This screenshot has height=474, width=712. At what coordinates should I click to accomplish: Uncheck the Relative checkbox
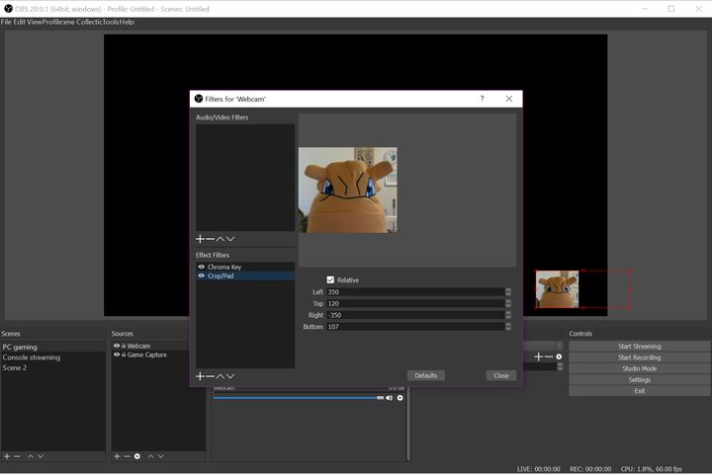tap(330, 279)
